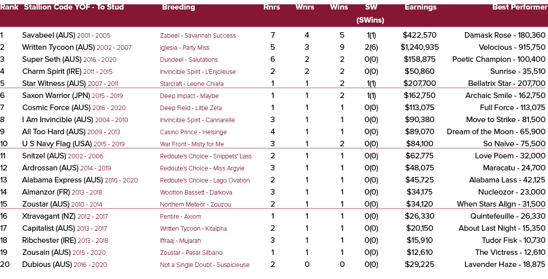This screenshot has width=548, height=279.
Task: Click breeding Casino Prince - Helsinge
Action: pyautogui.click(x=193, y=132)
